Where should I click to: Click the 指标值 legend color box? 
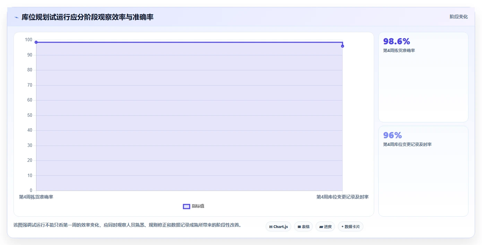click(187, 206)
